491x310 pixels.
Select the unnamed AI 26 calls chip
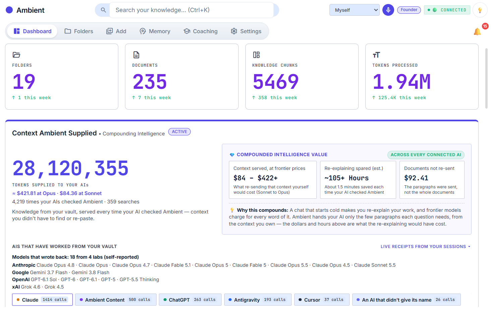pyautogui.click(x=406, y=300)
